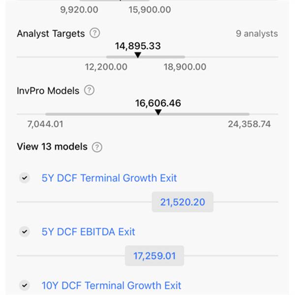Click Analyst Targets low value 12,200.00
The image size is (295, 295).
[106, 67]
